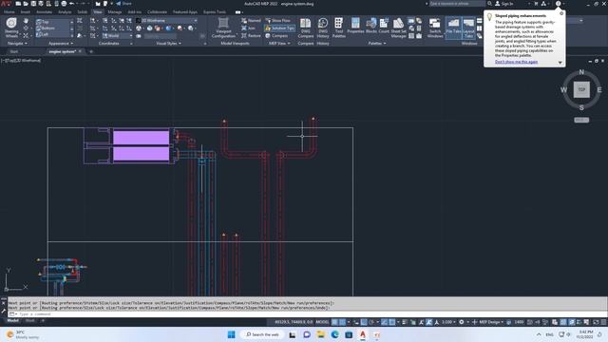Open the Properties palette
Image resolution: width=608 pixels, height=342 pixels.
point(355,26)
